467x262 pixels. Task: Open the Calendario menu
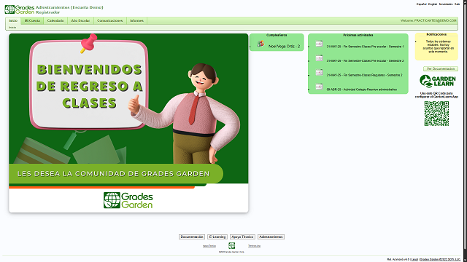click(x=55, y=21)
